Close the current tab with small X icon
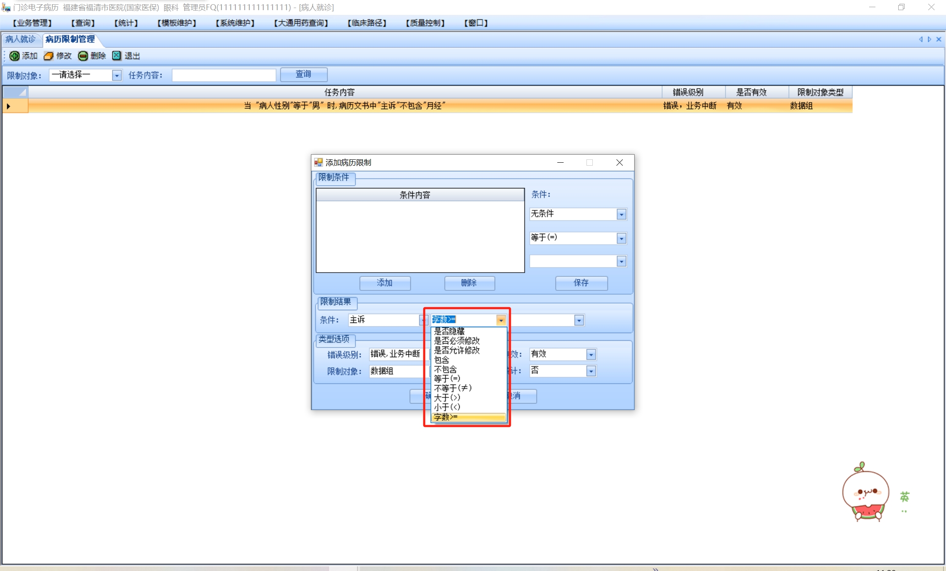946x571 pixels. coord(939,39)
